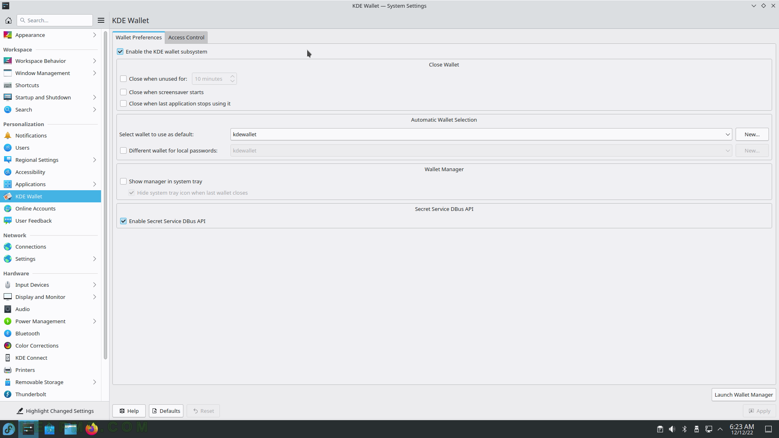Toggle Enable Secret Service DBus API
This screenshot has height=438, width=779.
(123, 221)
